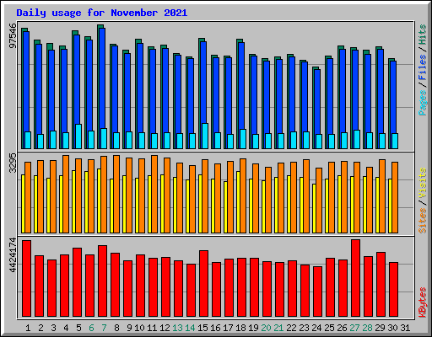
Task: Click day 11 on the axis
Action: pyautogui.click(x=152, y=328)
